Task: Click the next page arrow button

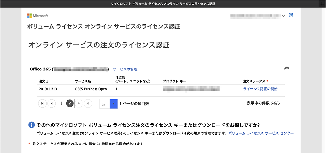Action: tap(79, 104)
